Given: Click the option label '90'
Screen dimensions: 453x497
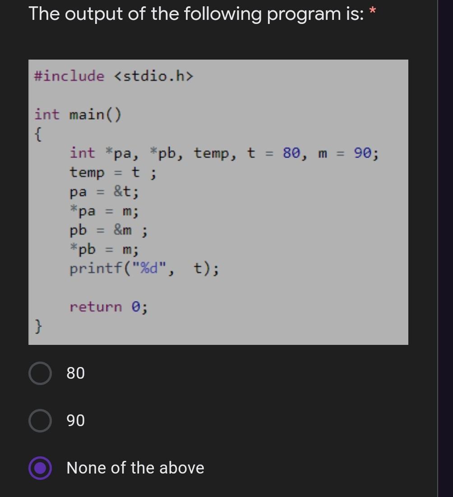Looking at the screenshot, I should pyautogui.click(x=75, y=420).
